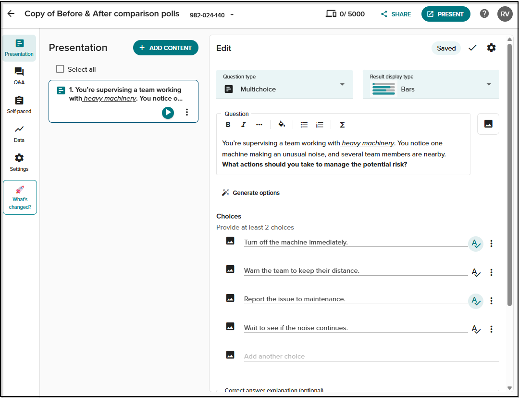Select the question 1 slide card

click(x=124, y=102)
